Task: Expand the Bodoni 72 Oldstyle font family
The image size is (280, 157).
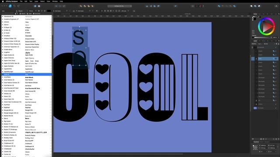Action: point(3,127)
